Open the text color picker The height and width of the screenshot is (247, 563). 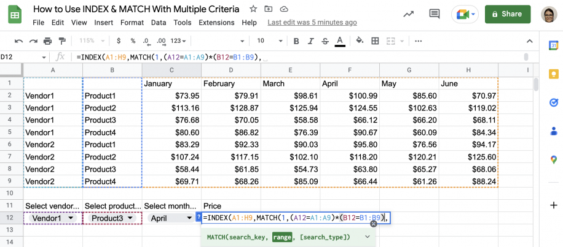tap(340, 41)
